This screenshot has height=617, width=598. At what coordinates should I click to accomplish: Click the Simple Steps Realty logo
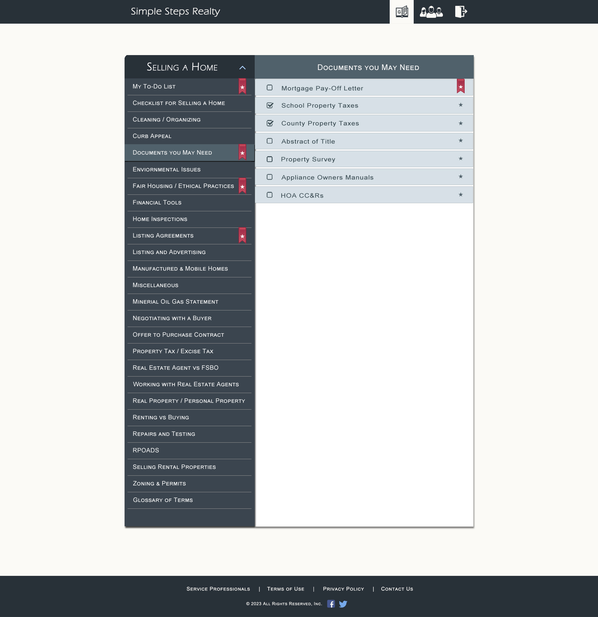point(175,11)
